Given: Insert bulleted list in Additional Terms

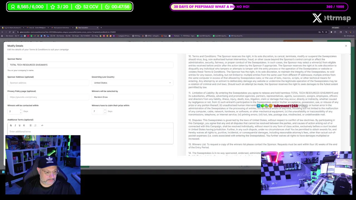Looking at the screenshot, I should point(31,125).
